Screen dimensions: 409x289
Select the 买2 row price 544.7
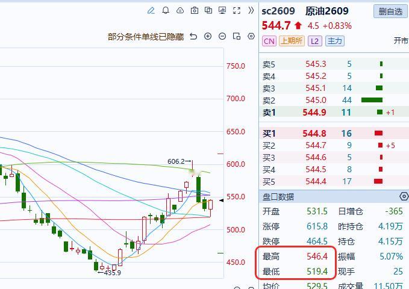316,145
